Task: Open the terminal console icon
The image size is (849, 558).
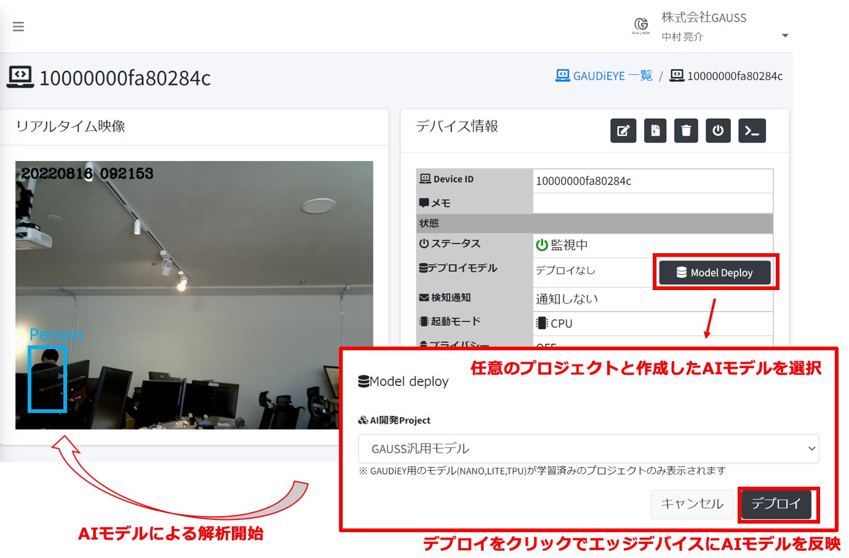Action: tap(752, 130)
